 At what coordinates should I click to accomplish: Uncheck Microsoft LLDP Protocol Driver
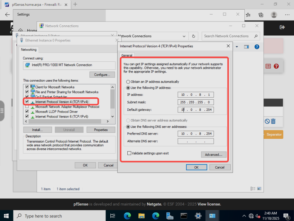tap(27, 111)
